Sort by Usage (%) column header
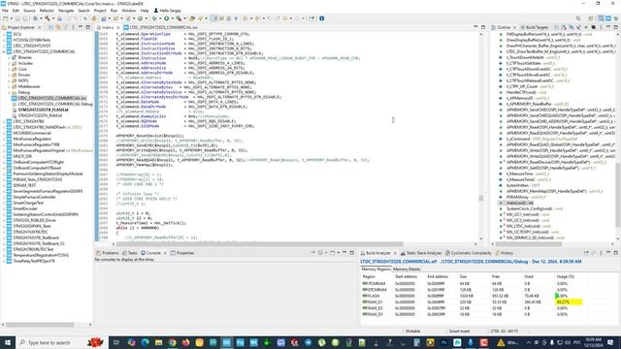Image resolution: width=621 pixels, height=349 pixels. tap(565, 276)
